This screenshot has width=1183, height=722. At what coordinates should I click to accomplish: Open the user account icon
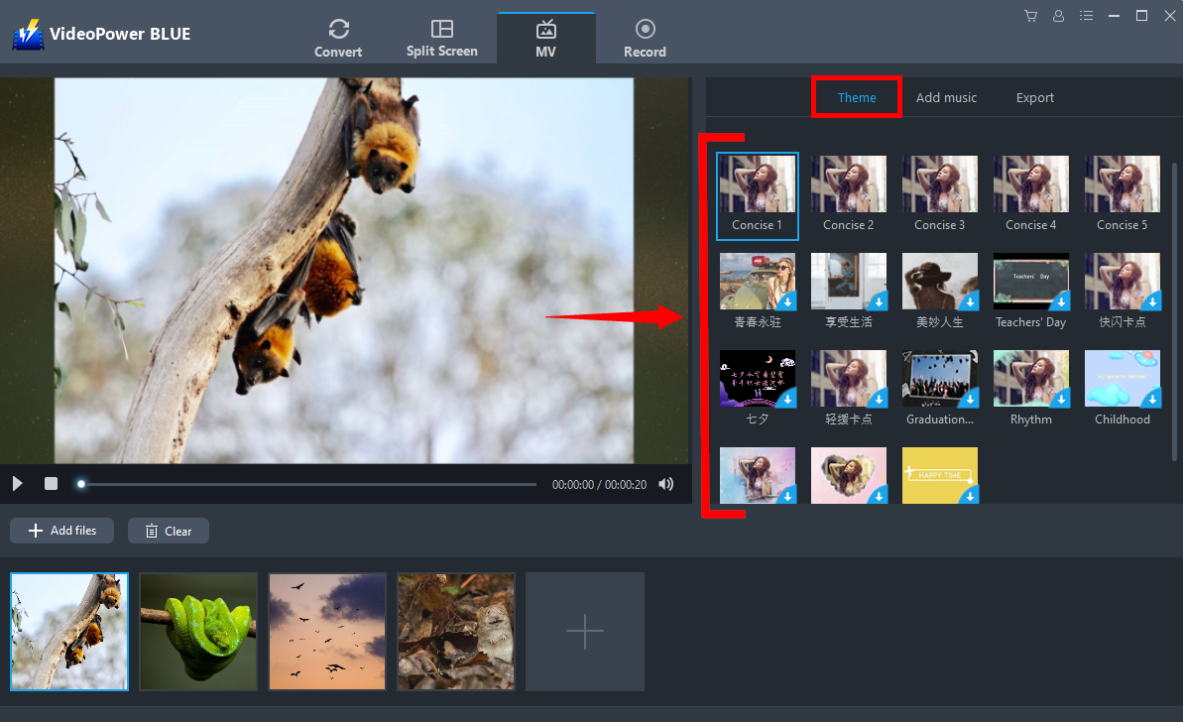(x=1059, y=16)
